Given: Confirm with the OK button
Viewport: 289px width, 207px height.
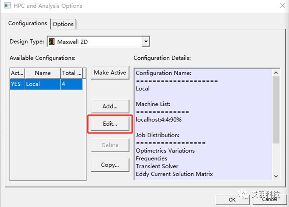Looking at the screenshot, I should (x=232, y=200).
